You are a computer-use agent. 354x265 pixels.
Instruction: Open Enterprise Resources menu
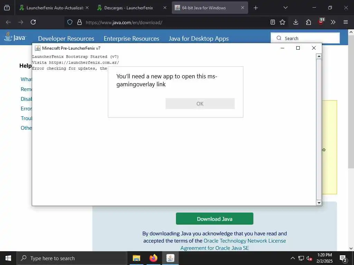pos(131,39)
